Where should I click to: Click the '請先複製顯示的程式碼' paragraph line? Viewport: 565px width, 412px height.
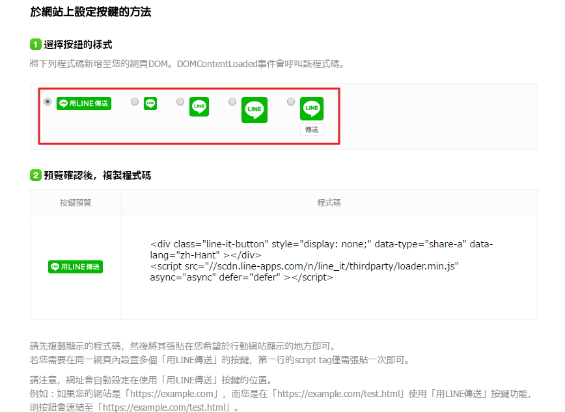click(184, 346)
